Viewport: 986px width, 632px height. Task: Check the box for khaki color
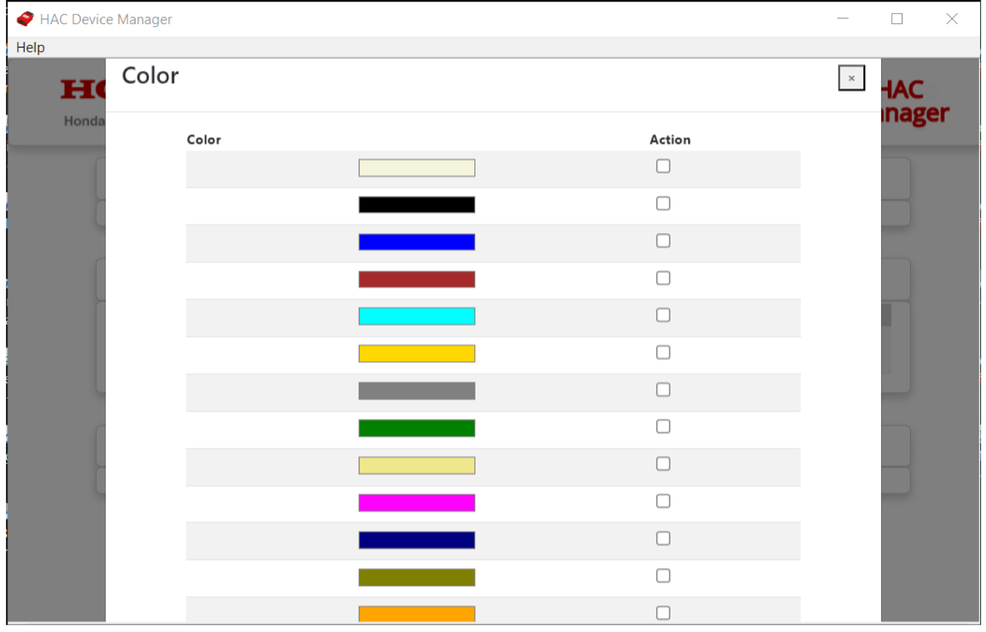pos(663,464)
